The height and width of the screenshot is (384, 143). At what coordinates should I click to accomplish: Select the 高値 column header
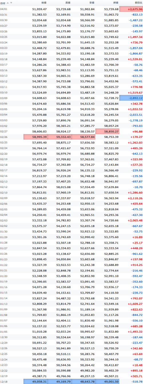pyautogui.click(x=68, y=3)
